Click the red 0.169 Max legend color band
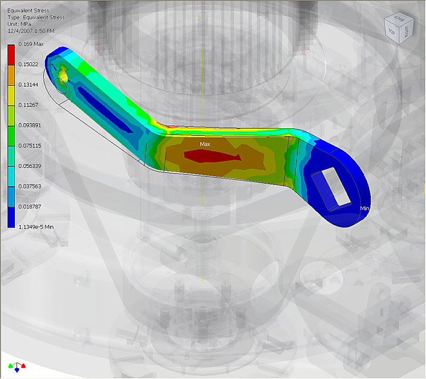Image resolution: width=426 pixels, height=379 pixels. coord(11,54)
